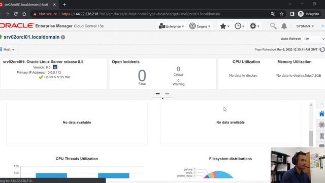The image size is (325, 183).
Task: Open the Home dashboard side icon
Action: 321,114
